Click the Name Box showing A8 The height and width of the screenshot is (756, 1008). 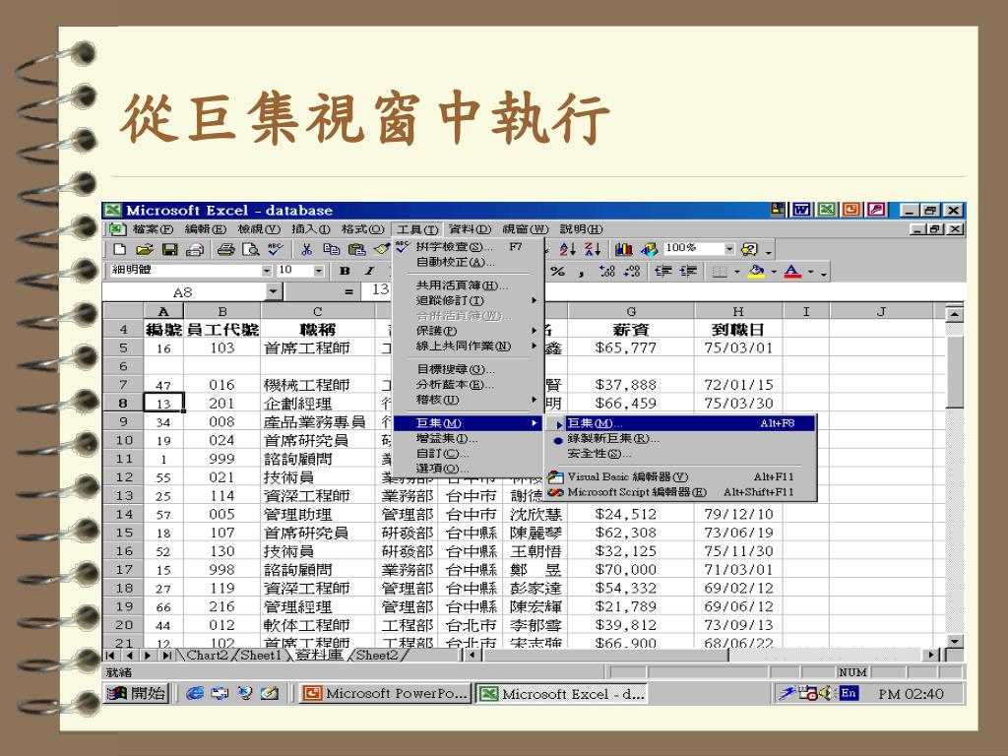tap(184, 291)
